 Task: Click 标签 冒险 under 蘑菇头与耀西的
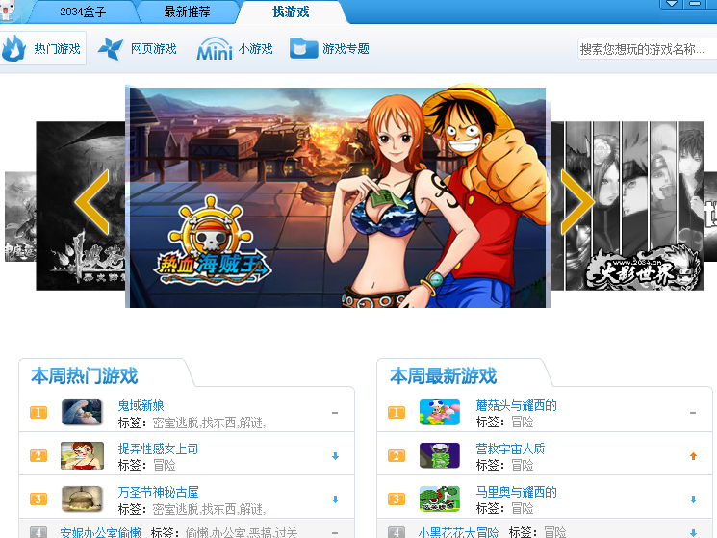[505, 422]
